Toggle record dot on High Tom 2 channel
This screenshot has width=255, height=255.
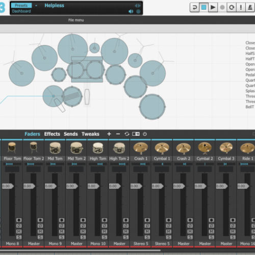[126, 220]
